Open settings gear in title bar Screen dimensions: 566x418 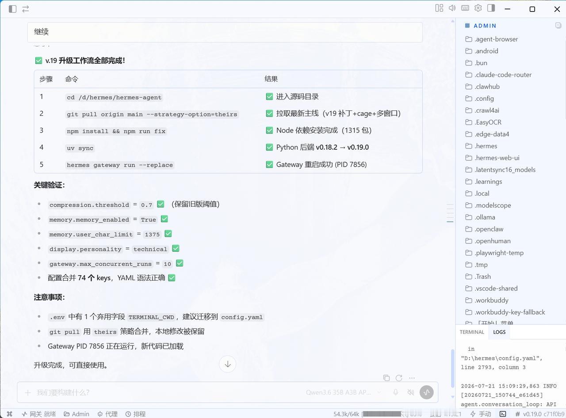(x=478, y=8)
